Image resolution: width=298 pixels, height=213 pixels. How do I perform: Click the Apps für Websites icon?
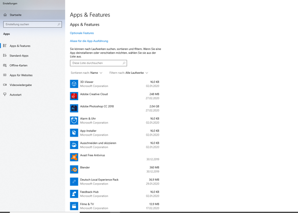point(5,75)
